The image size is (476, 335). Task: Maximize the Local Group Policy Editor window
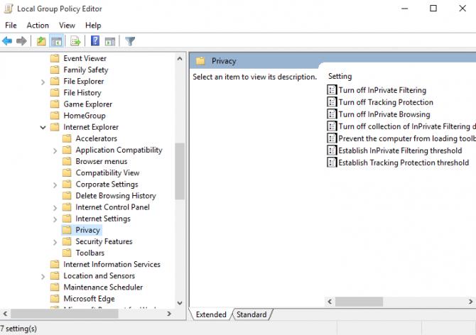[433, 9]
